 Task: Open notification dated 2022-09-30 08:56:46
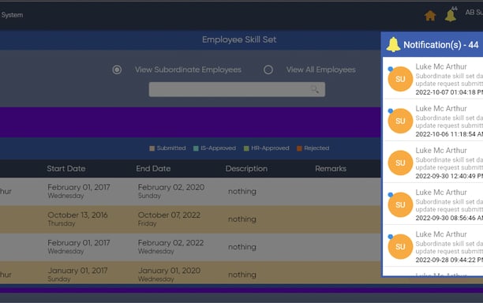click(x=432, y=204)
